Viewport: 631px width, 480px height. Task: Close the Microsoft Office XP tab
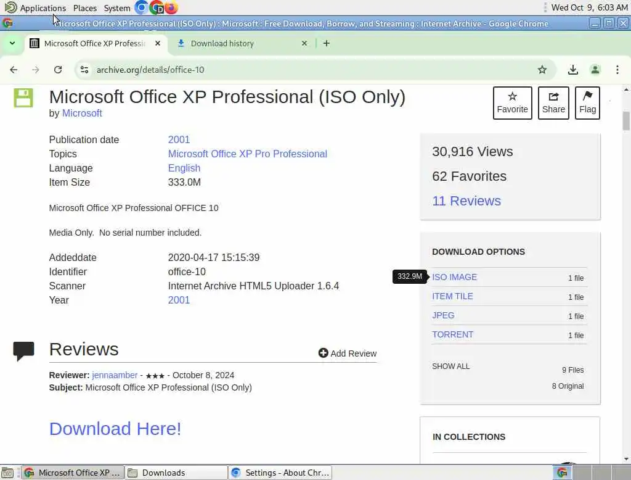pyautogui.click(x=158, y=43)
